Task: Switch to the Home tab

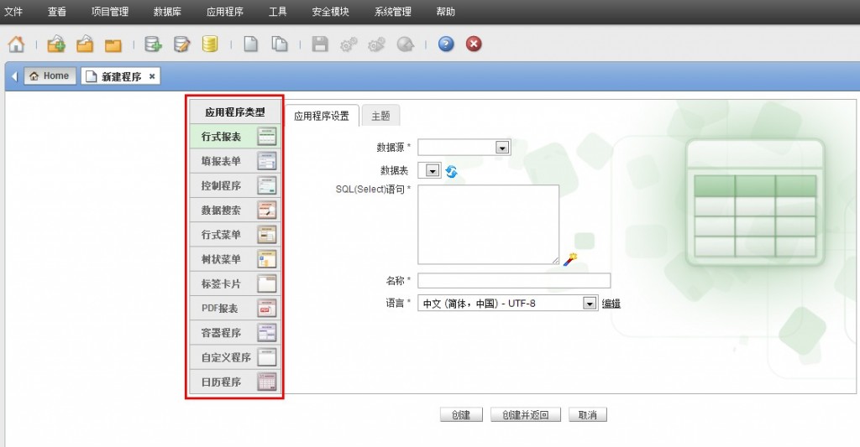Action: tap(50, 75)
